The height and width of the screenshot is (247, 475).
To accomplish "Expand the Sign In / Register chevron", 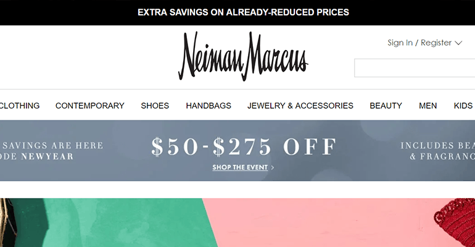I will tap(458, 43).
